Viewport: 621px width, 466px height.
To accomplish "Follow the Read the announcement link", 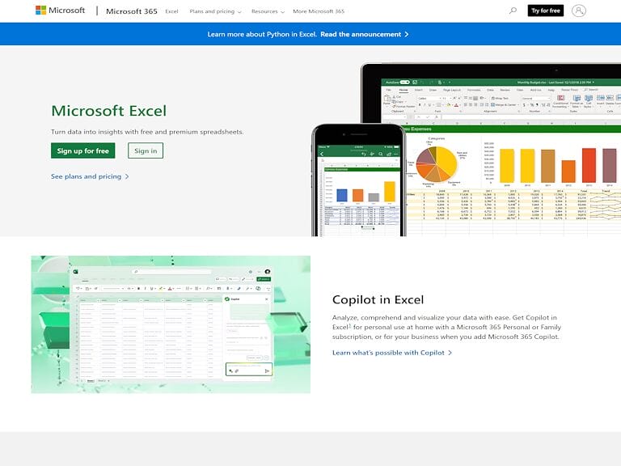I will click(361, 35).
